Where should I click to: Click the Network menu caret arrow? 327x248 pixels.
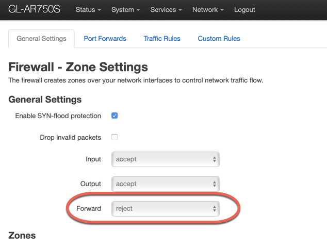[222, 10]
